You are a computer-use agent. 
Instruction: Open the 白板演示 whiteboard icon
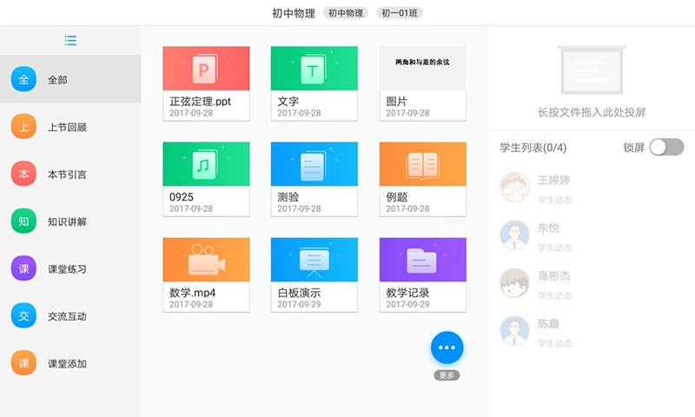[x=314, y=260]
